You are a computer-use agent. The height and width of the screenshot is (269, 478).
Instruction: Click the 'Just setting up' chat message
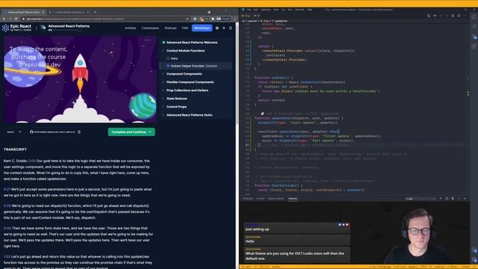pyautogui.click(x=297, y=227)
